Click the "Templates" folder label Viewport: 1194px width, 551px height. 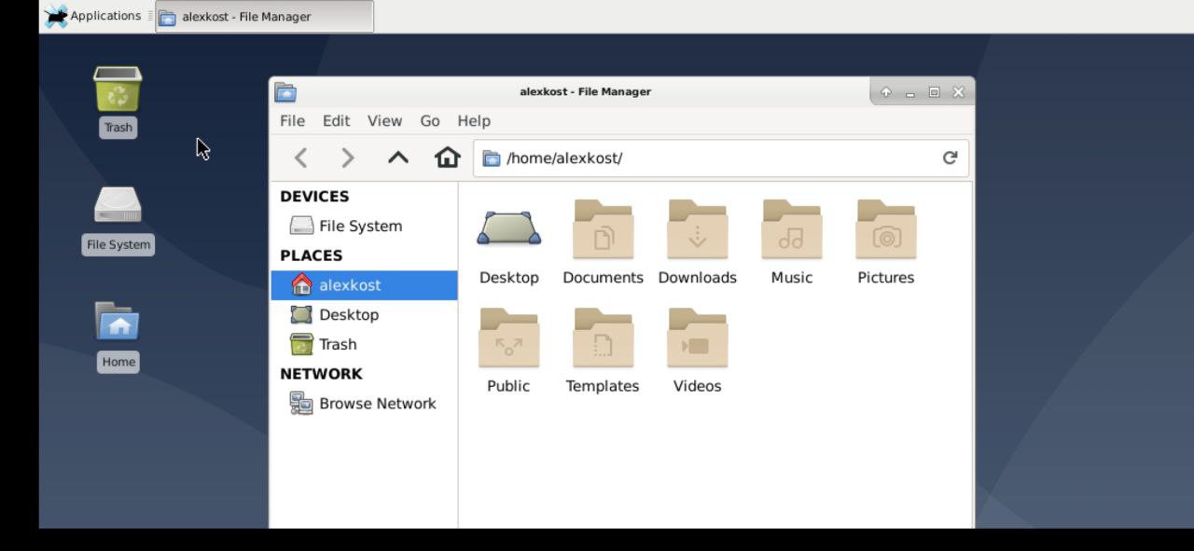(x=603, y=386)
